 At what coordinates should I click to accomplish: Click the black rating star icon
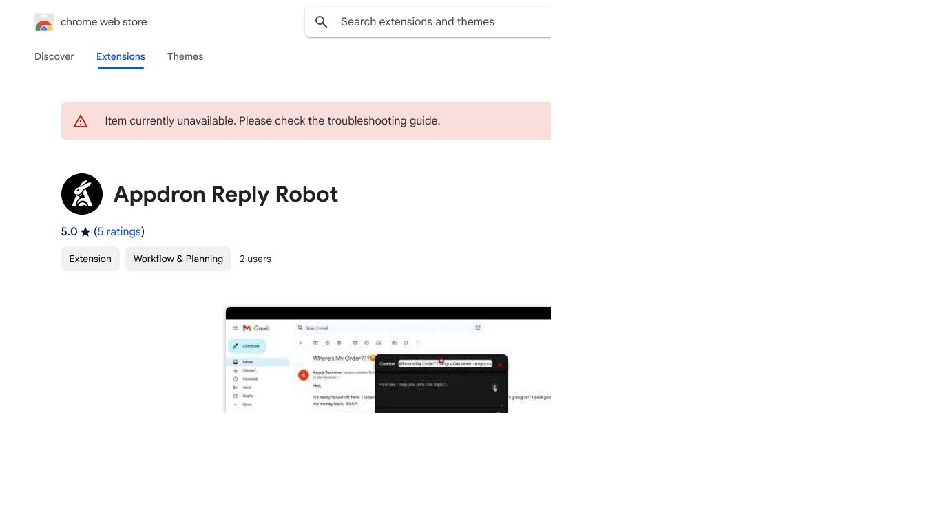85,232
